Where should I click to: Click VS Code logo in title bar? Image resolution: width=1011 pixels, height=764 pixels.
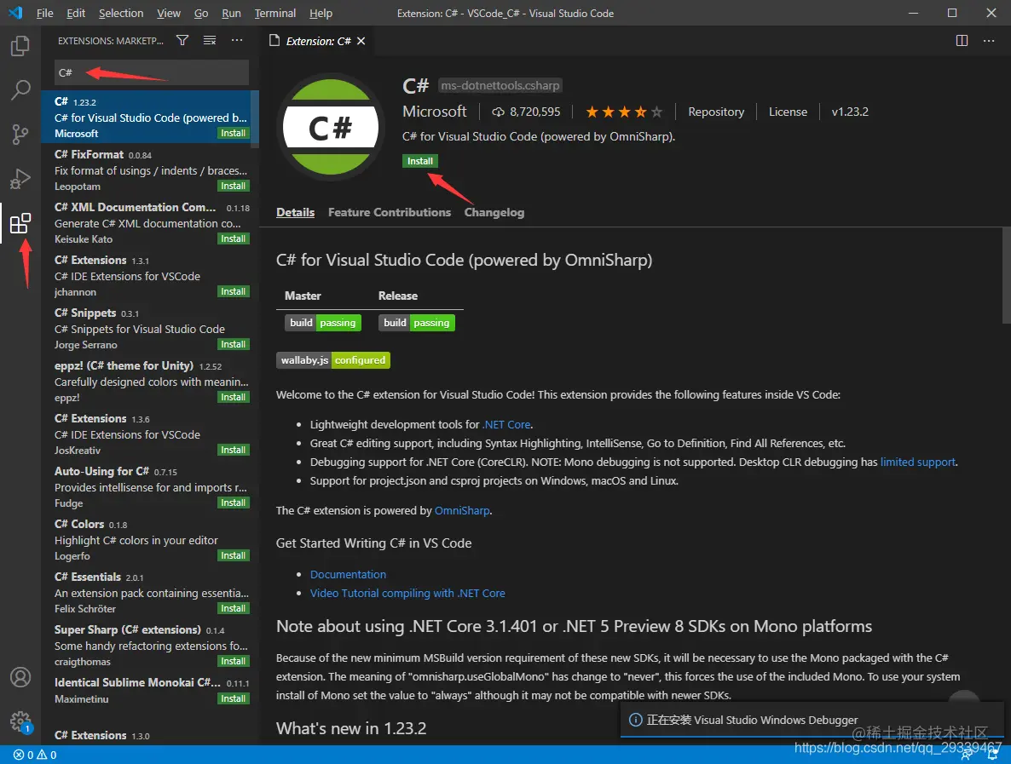pyautogui.click(x=15, y=13)
